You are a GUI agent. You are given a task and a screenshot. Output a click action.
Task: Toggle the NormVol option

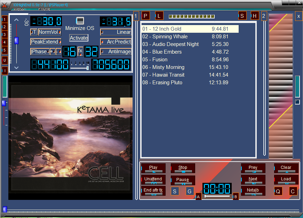(49, 32)
